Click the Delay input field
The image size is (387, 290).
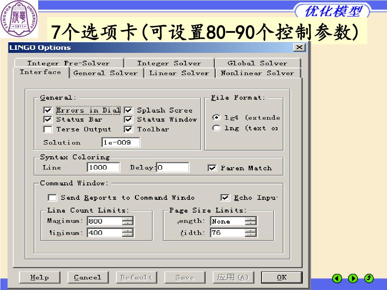tap(173, 167)
